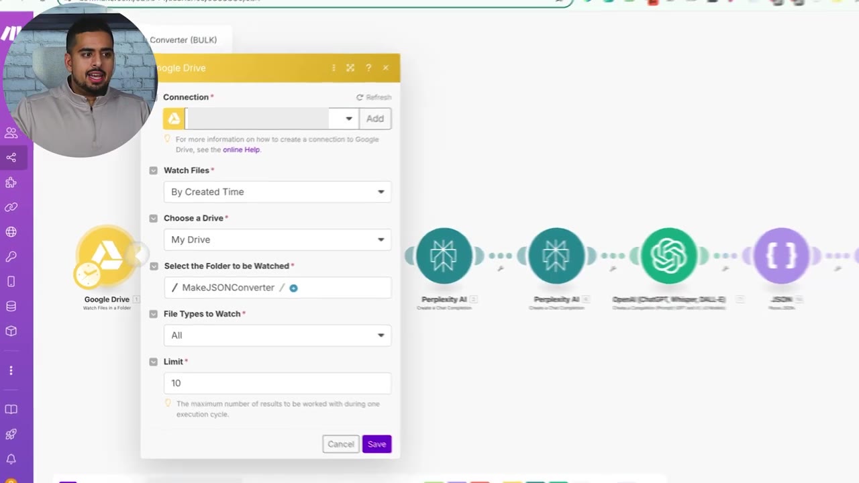Viewport: 859px width, 483px height.
Task: Click the Limit input field
Action: tap(277, 383)
